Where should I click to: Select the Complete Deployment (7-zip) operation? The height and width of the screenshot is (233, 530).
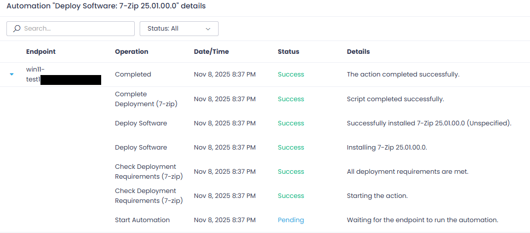click(x=146, y=99)
